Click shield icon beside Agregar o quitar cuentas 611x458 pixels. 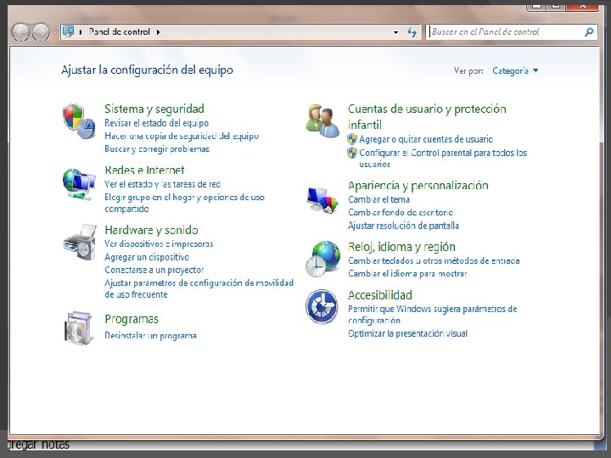tap(352, 139)
